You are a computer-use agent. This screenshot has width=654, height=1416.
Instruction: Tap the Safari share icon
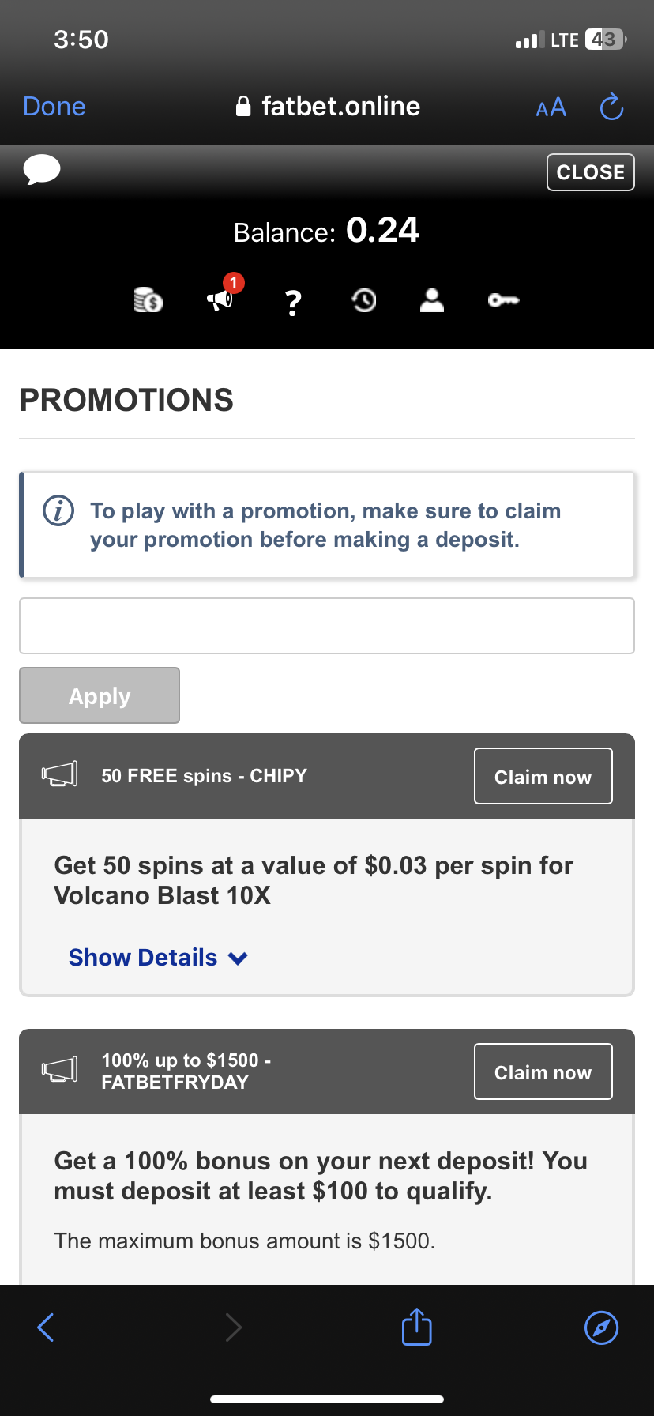point(416,1327)
